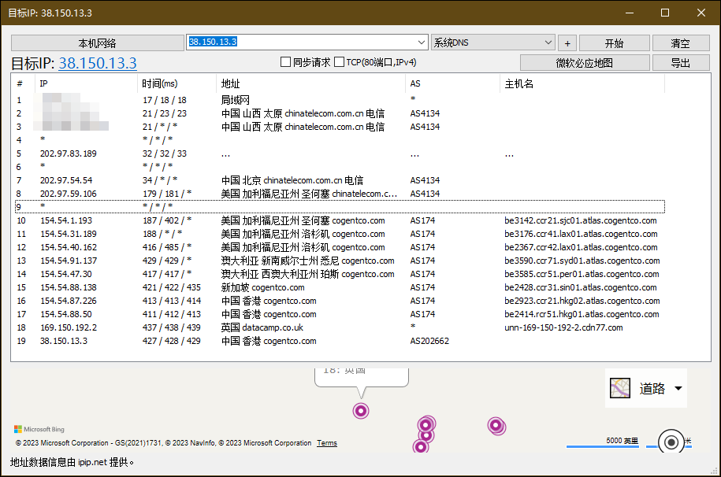This screenshot has width=721, height=477.
Task: Export results with 导出 button
Action: coord(681,62)
